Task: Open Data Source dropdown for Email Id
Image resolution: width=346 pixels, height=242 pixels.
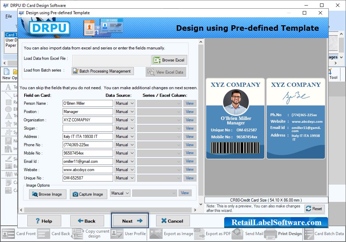Action: 125,161
